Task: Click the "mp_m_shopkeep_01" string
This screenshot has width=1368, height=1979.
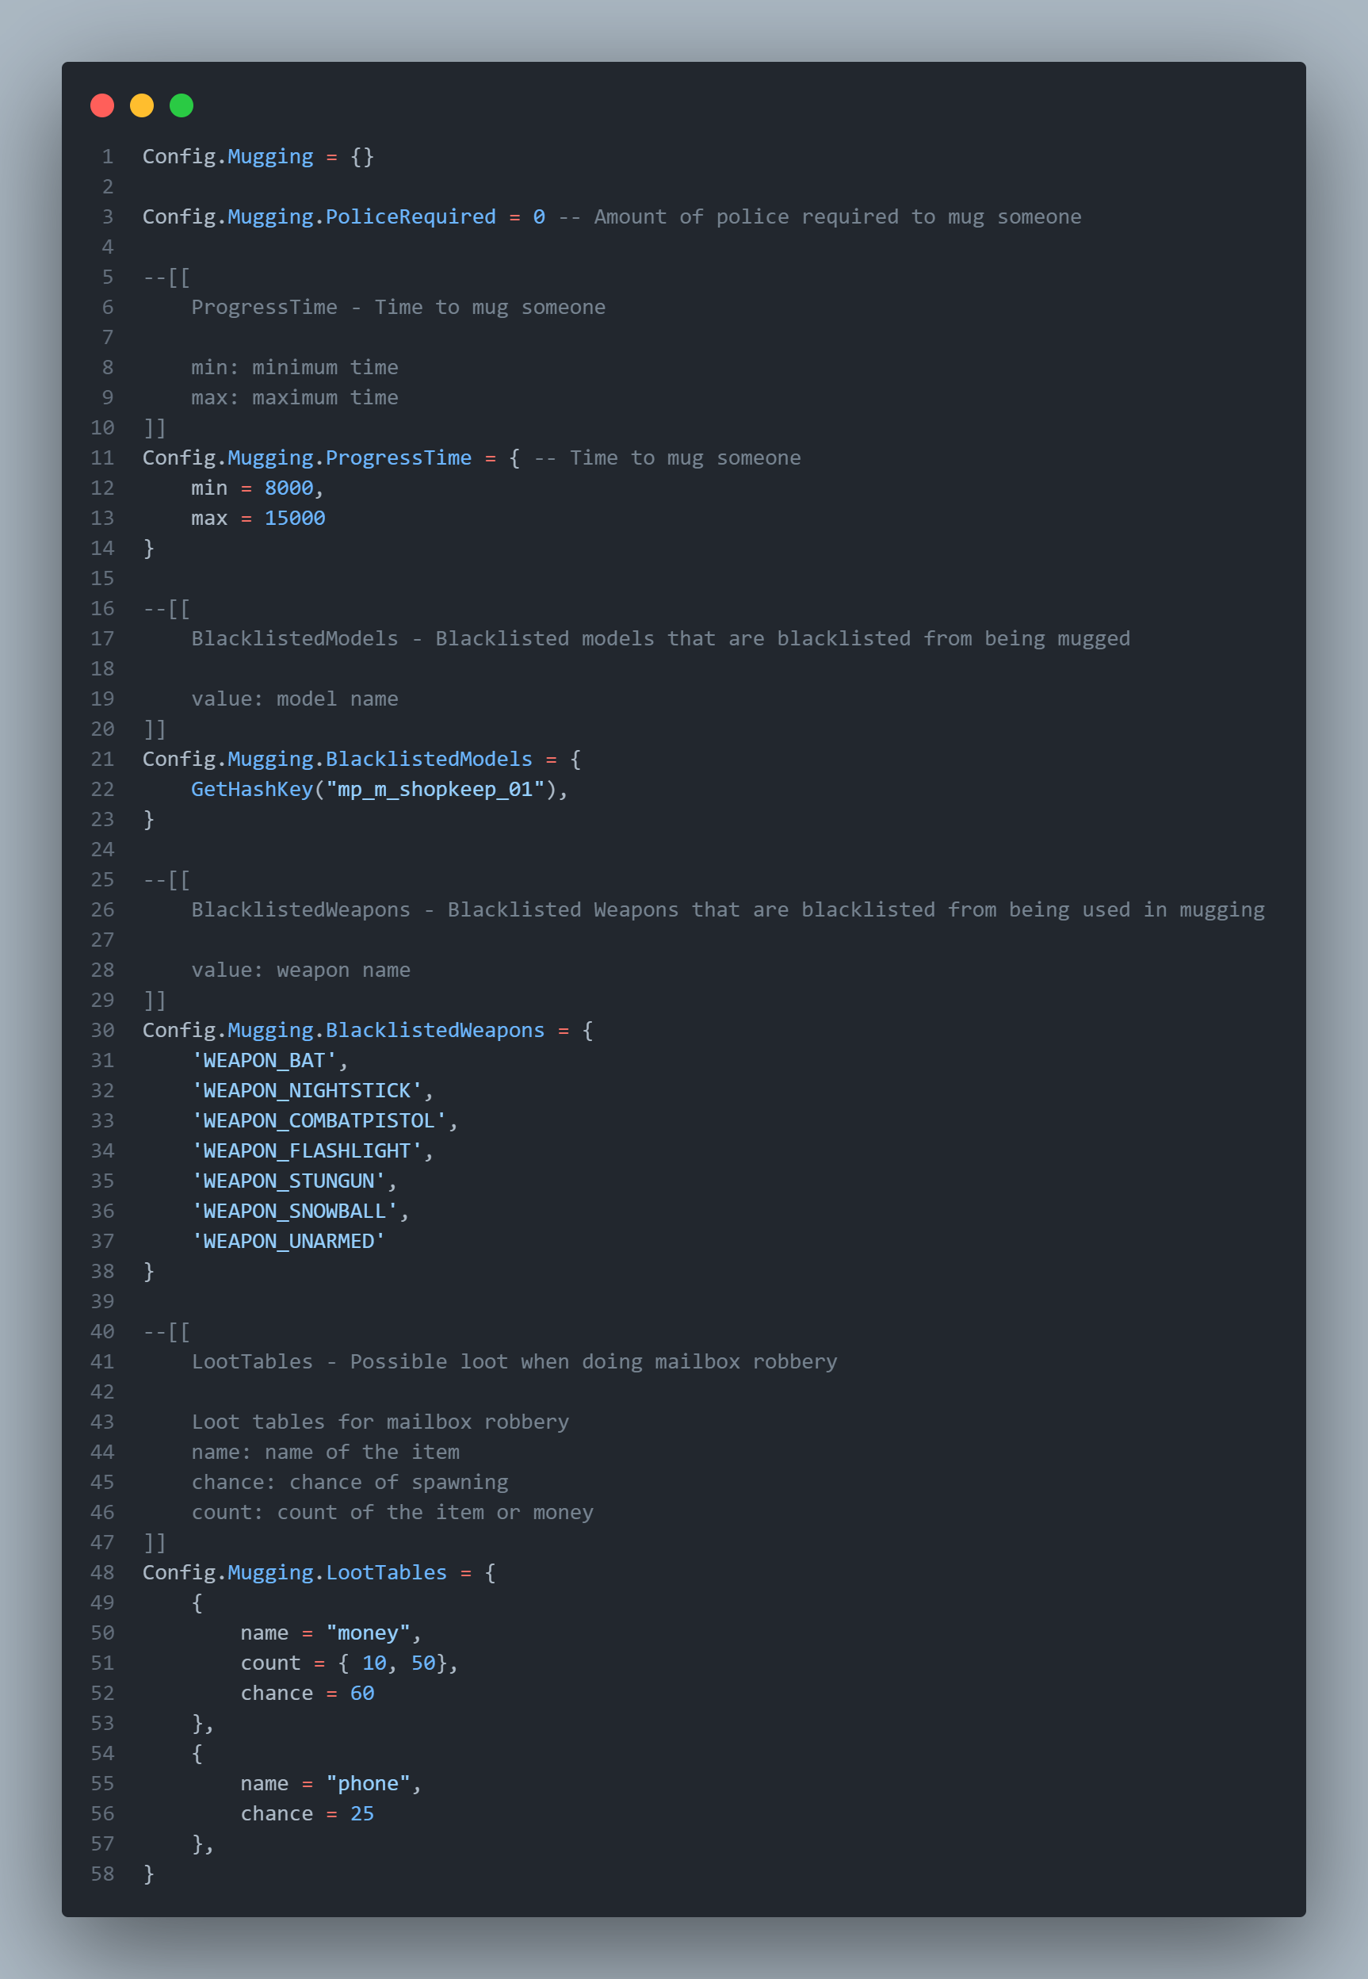Action: click(435, 789)
